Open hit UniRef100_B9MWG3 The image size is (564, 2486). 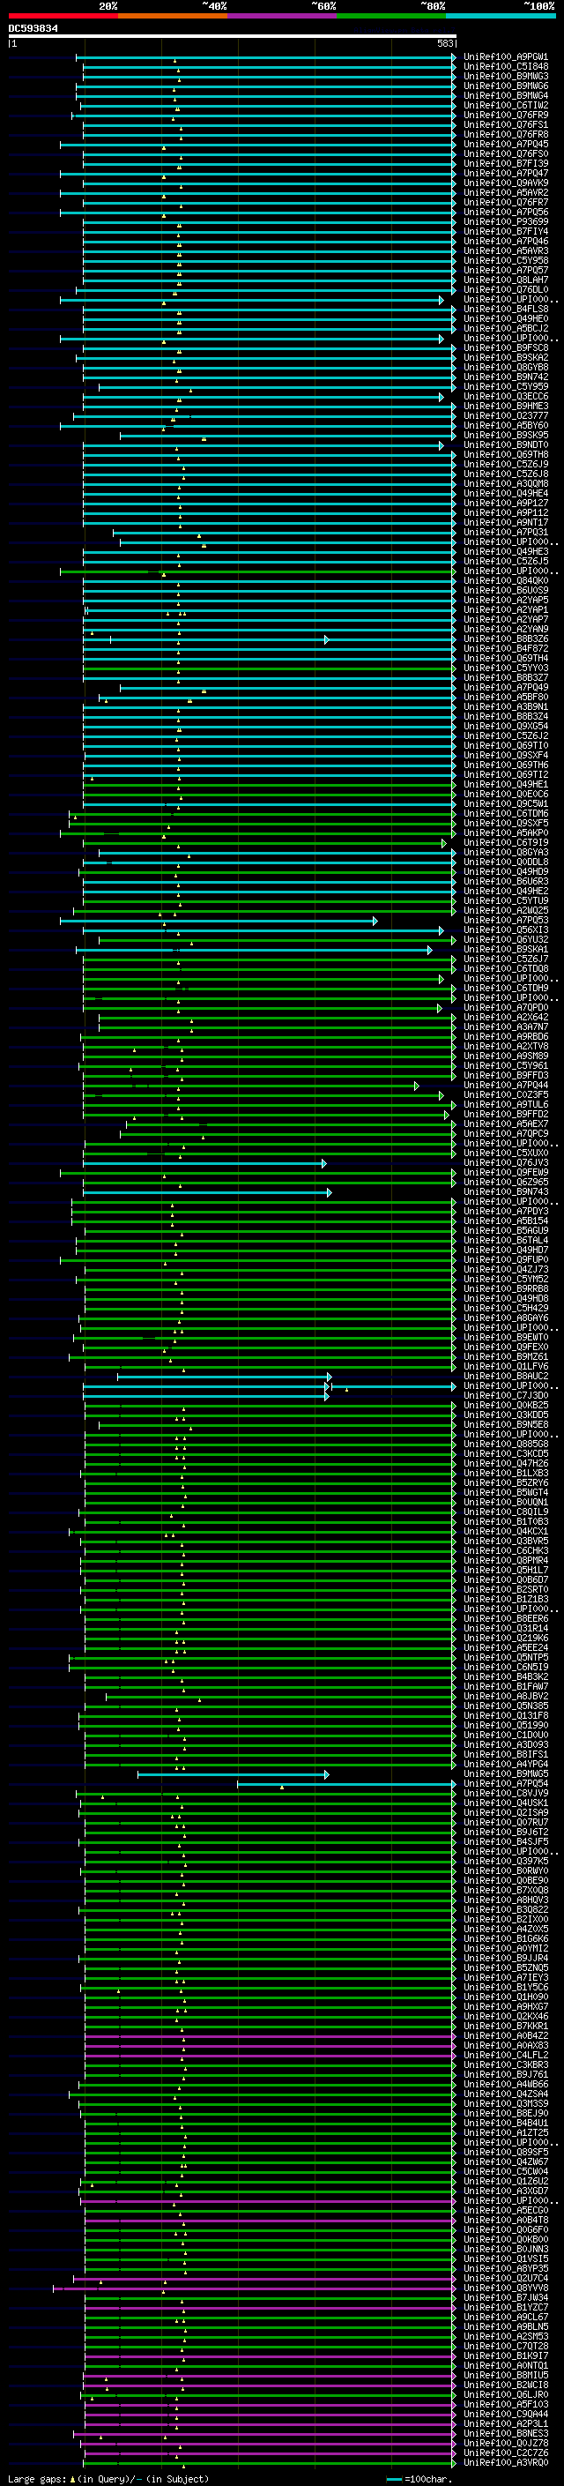(x=505, y=76)
